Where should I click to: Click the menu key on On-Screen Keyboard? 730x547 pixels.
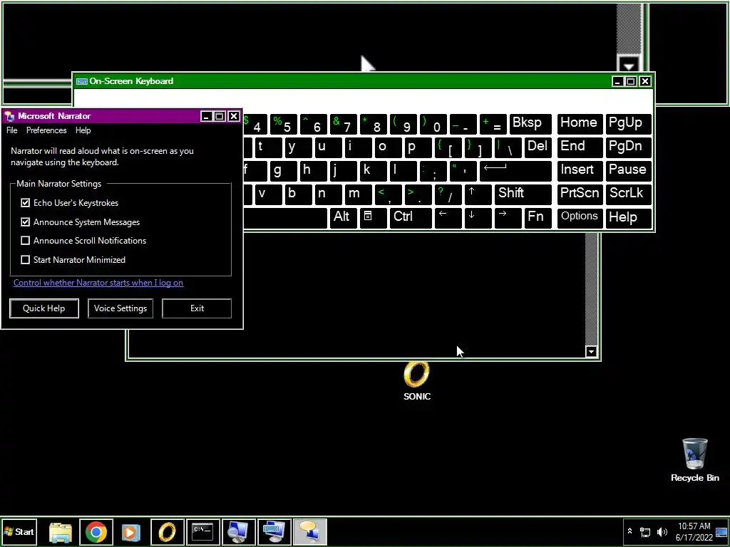pyautogui.click(x=373, y=217)
